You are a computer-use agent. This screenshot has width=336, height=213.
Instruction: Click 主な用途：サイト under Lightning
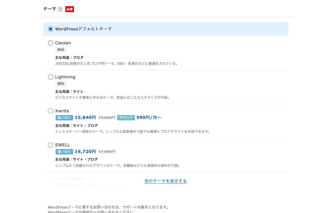[x=69, y=91]
